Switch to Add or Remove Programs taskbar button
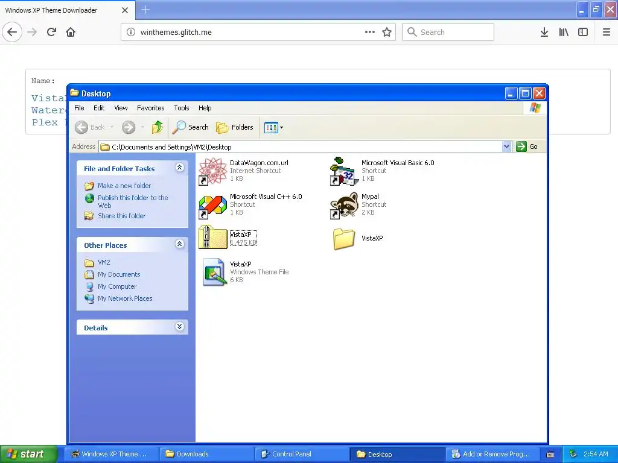 492,454
